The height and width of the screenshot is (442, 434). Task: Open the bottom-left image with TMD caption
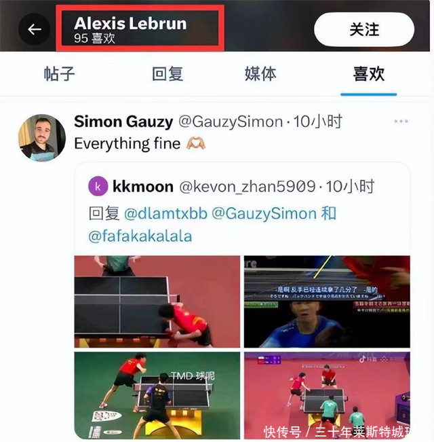(x=157, y=395)
